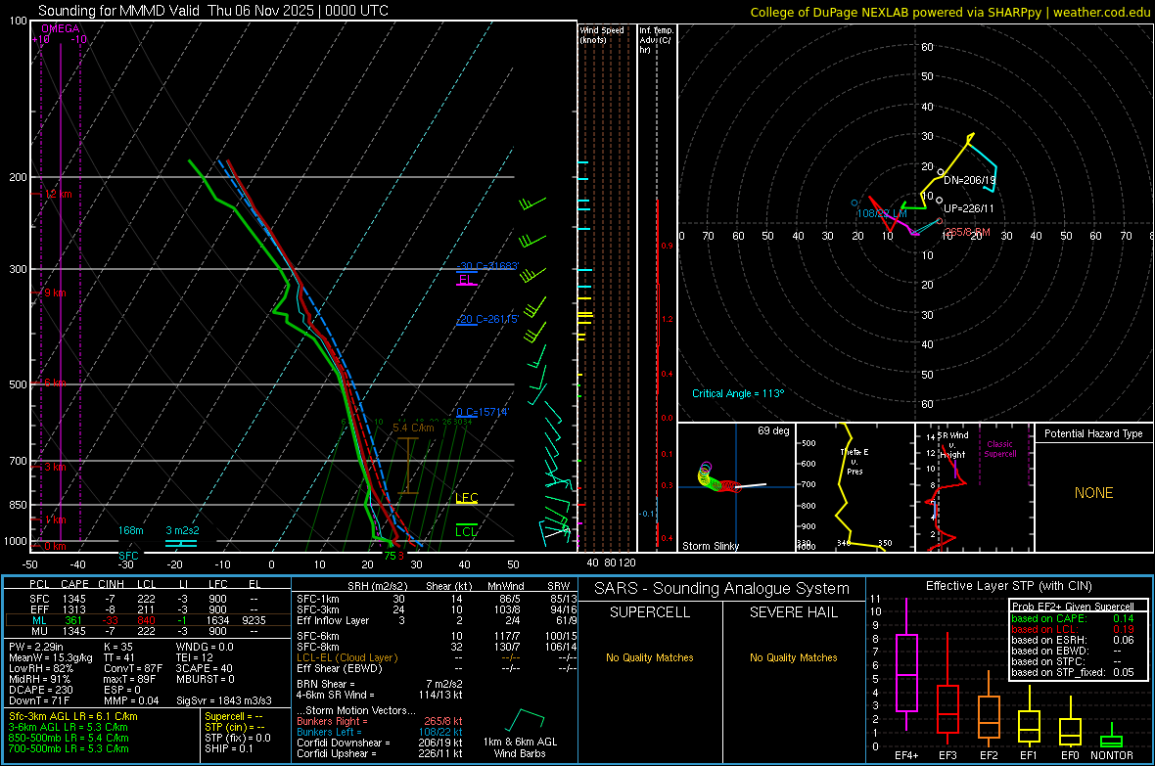This screenshot has height=766, width=1155.
Task: Click the Inf. Temp. Adv. panel header
Action: (x=656, y=40)
